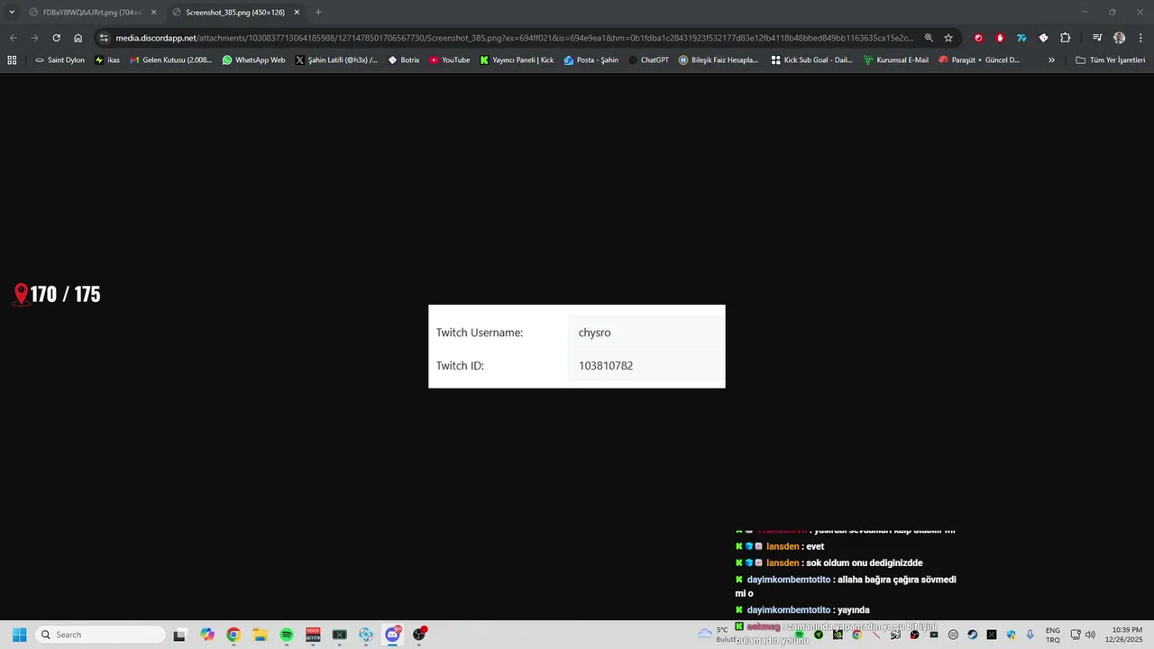This screenshot has height=649, width=1154.
Task: Open a new tab with the plus button
Action: coord(318,12)
